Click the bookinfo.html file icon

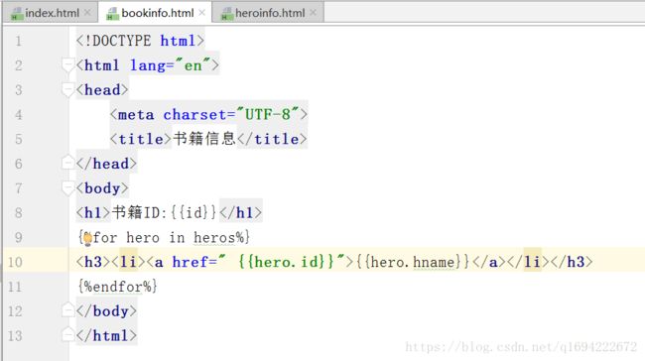click(112, 14)
